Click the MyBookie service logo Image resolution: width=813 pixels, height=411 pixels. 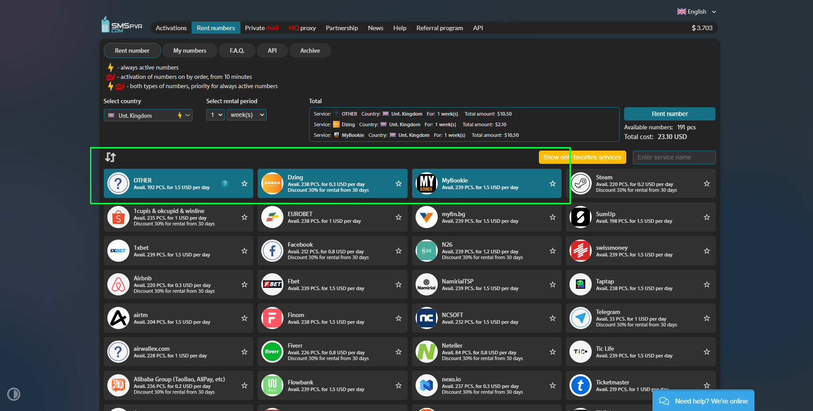click(427, 183)
